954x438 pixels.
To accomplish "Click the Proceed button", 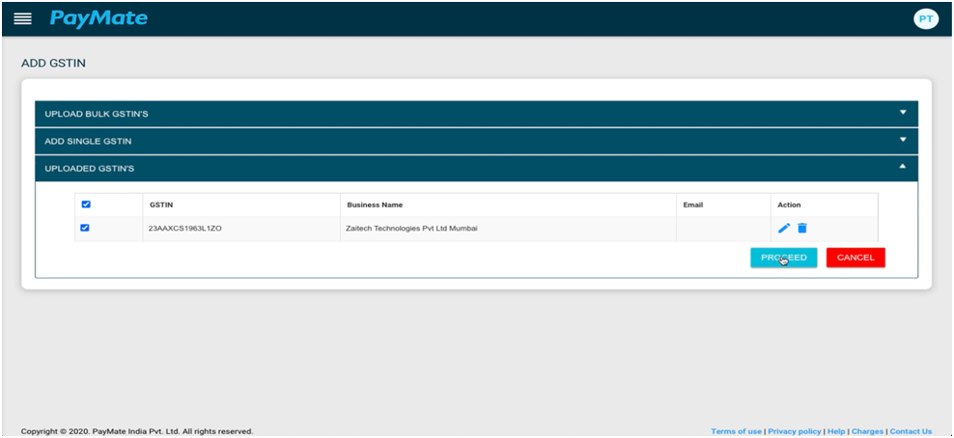I will click(x=784, y=258).
